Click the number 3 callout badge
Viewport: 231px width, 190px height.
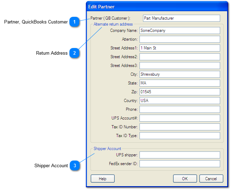pos(74,165)
